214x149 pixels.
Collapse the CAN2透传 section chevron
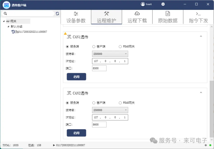pyautogui.click(x=201, y=93)
